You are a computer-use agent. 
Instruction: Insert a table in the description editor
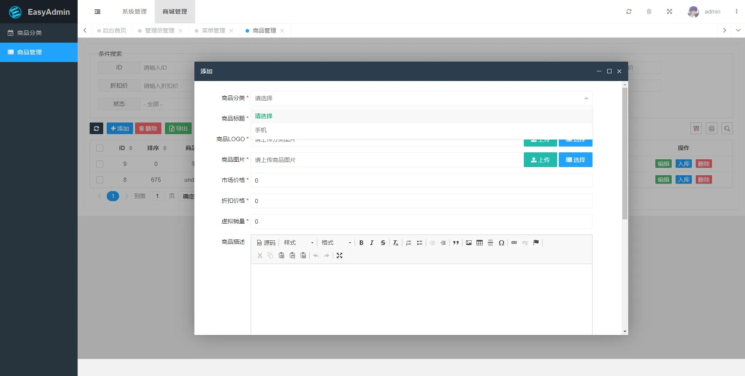[x=479, y=243]
